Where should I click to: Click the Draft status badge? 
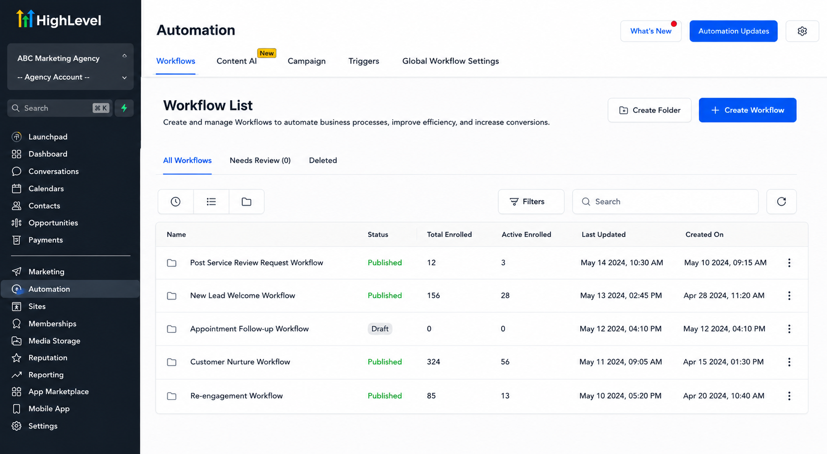coord(380,329)
